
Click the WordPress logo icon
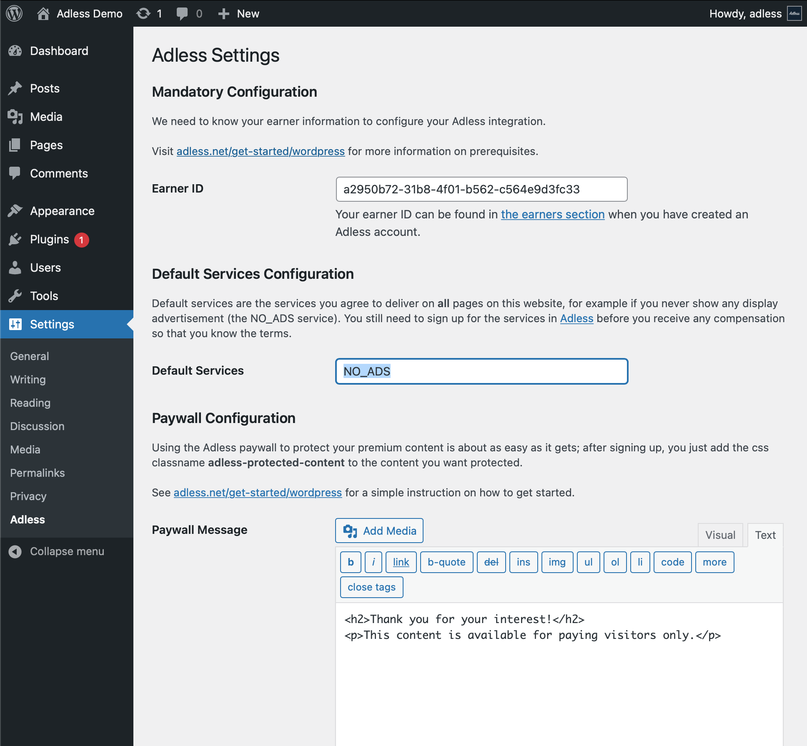pyautogui.click(x=14, y=13)
